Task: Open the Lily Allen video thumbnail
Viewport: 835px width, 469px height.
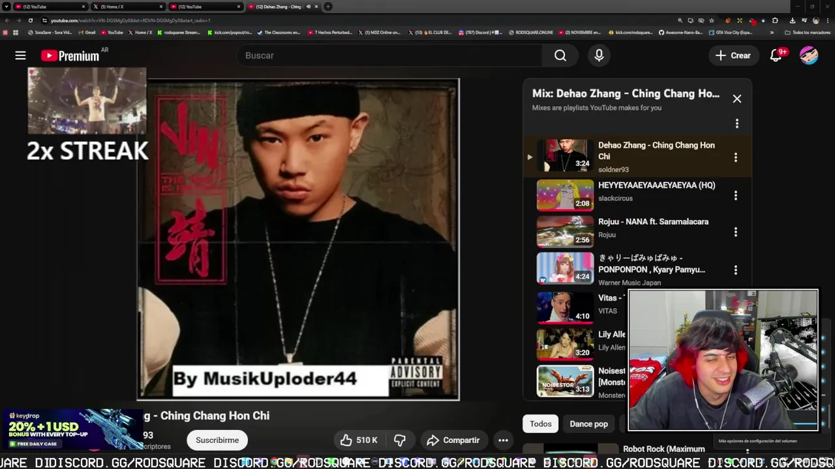Action: pyautogui.click(x=565, y=345)
